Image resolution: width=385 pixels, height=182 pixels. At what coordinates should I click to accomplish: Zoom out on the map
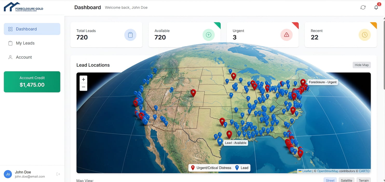coord(83,87)
